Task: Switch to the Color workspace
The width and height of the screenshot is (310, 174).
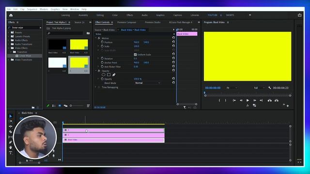Action: click(x=115, y=15)
